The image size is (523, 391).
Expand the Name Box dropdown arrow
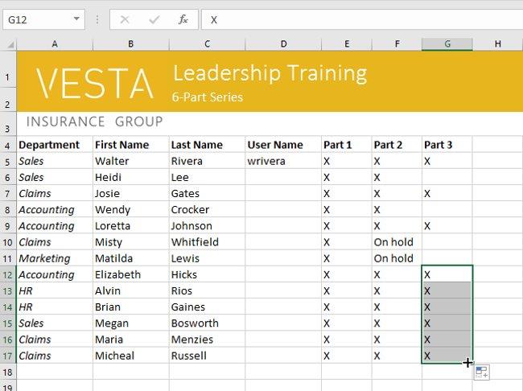76,19
